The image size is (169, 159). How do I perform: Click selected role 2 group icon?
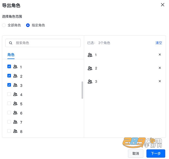pos(90,68)
